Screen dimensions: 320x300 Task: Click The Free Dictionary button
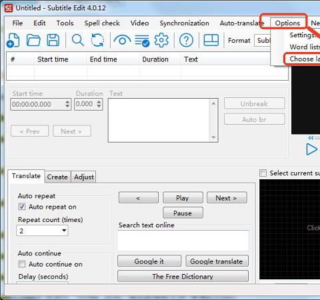[183, 276]
